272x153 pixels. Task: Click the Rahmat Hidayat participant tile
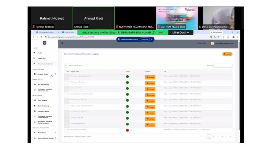coord(52,18)
